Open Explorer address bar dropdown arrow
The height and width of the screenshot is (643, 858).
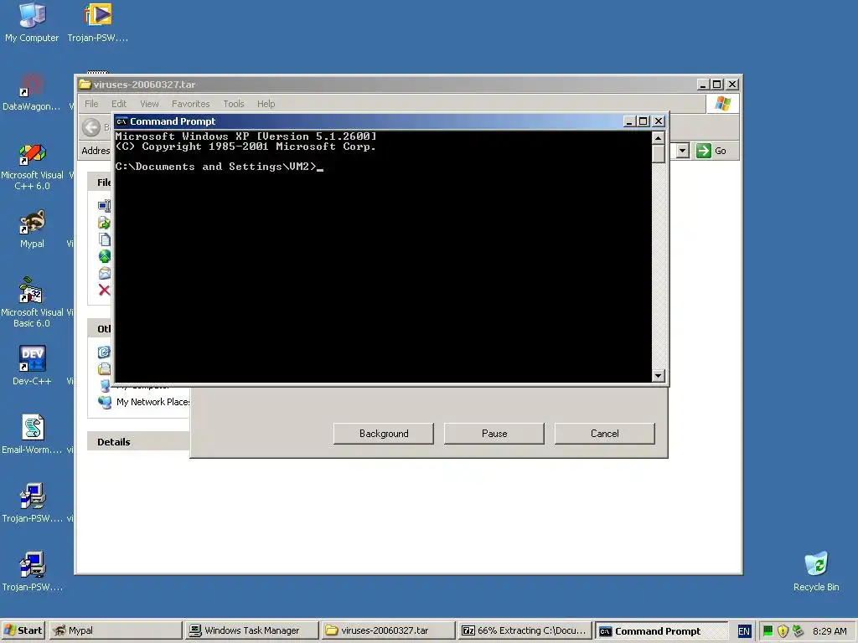pos(682,151)
